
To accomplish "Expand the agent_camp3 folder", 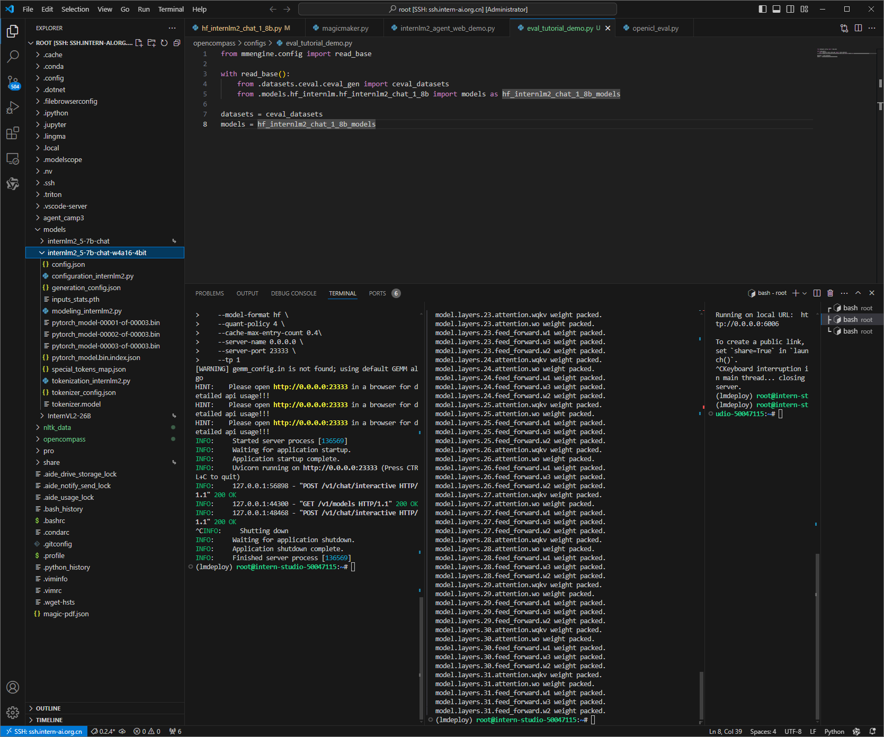I will (x=105, y=218).
